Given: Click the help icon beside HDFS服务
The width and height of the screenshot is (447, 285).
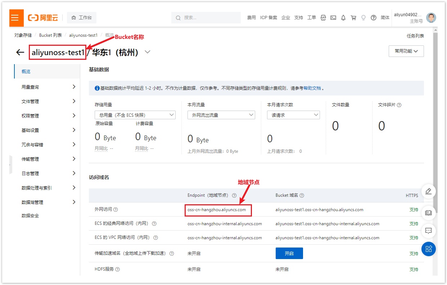Looking at the screenshot, I should point(118,270).
